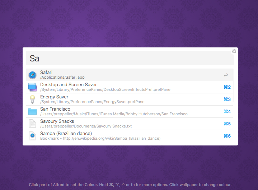Image resolution: width=258 pixels, height=190 pixels.
Task: Select the Energy Saver result title
Action: 54,97
